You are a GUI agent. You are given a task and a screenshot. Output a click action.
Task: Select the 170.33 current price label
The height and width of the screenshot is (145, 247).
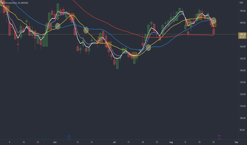tap(242, 34)
